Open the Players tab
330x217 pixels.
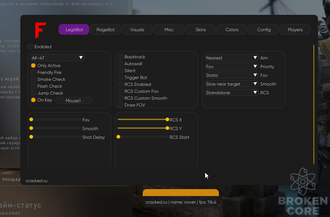[x=295, y=30]
